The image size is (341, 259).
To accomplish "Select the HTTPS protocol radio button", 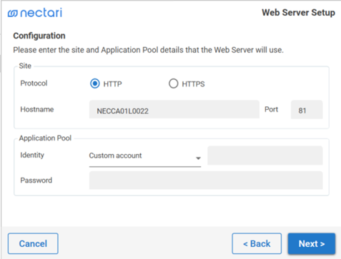I will click(173, 83).
